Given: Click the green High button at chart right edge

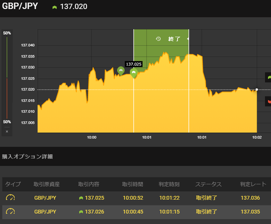Looking at the screenshot, I should click(x=268, y=77).
